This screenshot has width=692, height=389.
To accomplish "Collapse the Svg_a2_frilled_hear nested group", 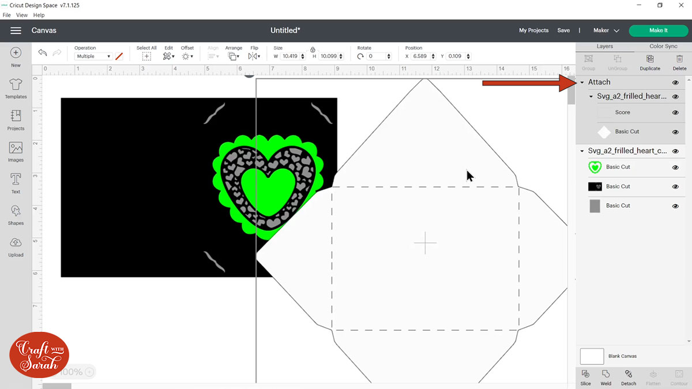I will pyautogui.click(x=591, y=97).
